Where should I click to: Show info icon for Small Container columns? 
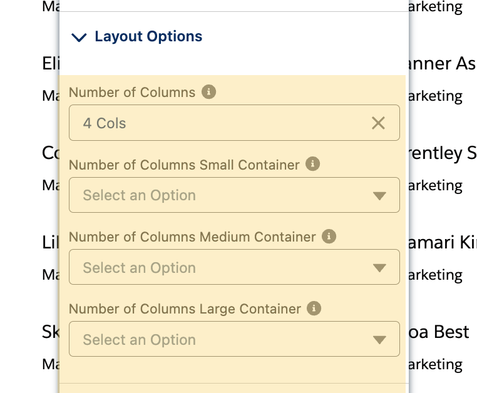click(313, 165)
